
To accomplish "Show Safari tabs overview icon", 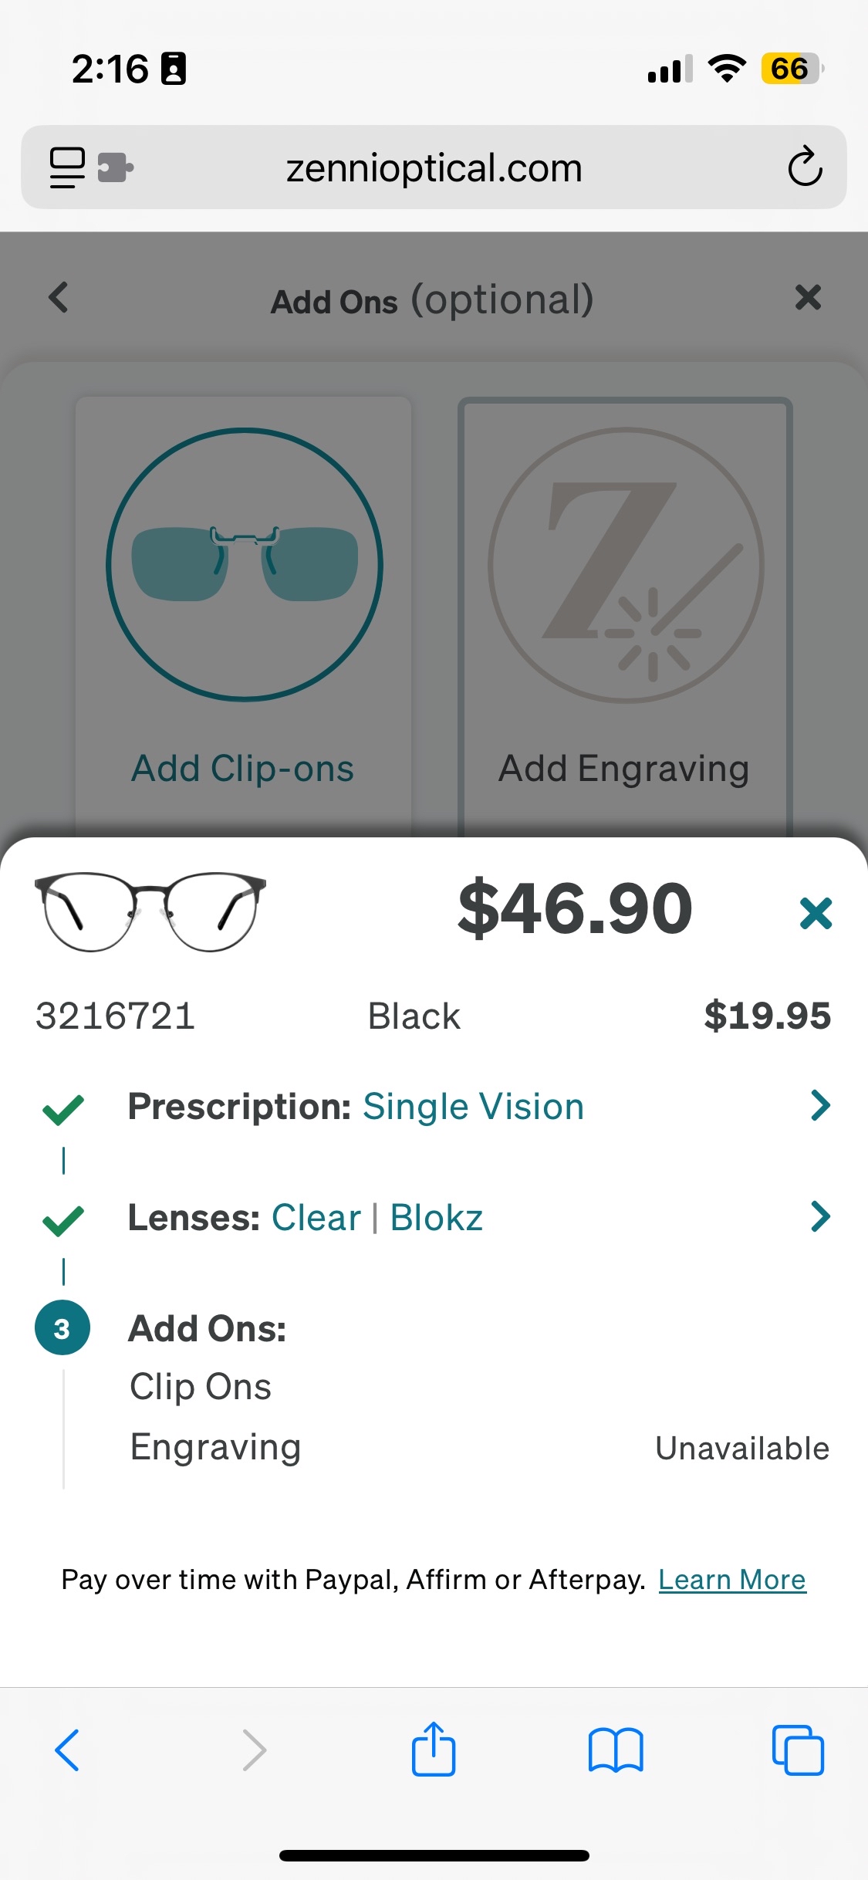I will [798, 1750].
